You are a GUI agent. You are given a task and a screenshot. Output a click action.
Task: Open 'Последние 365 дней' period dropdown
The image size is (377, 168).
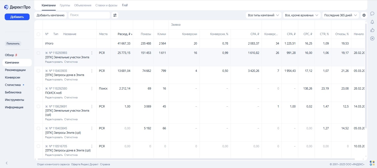point(340,15)
